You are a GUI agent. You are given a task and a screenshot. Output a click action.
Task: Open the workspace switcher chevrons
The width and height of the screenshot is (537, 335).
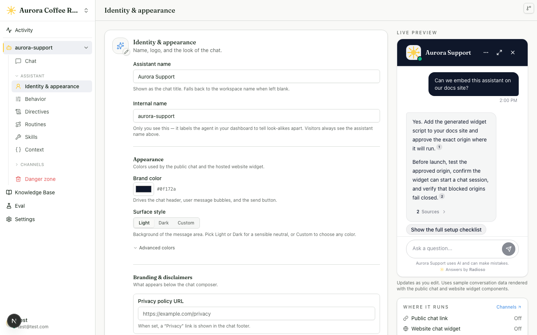tap(86, 10)
